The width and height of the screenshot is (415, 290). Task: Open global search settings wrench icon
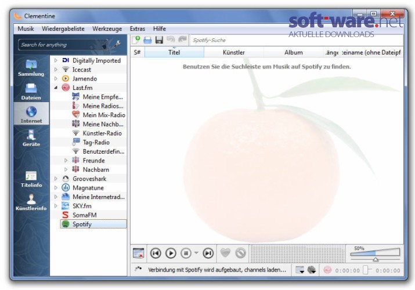click(117, 44)
